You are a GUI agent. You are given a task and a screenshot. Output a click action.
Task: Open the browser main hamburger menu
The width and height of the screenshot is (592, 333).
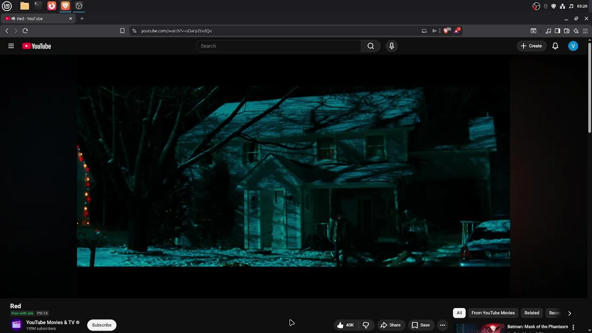point(585,31)
